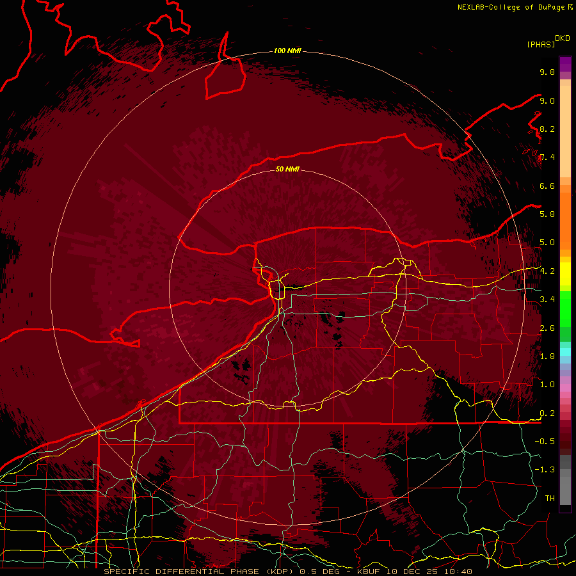Click the 50 NMI range ring label
Screen dimensions: 576x576
tap(287, 169)
